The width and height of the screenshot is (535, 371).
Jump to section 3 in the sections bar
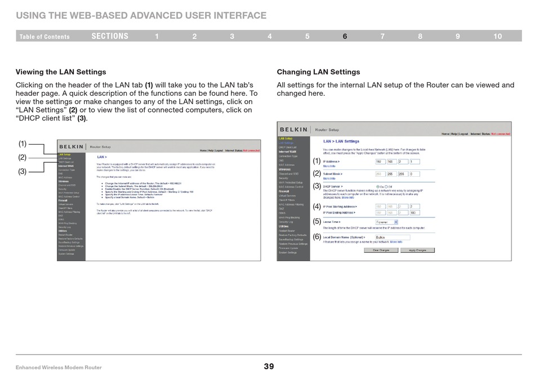click(232, 36)
